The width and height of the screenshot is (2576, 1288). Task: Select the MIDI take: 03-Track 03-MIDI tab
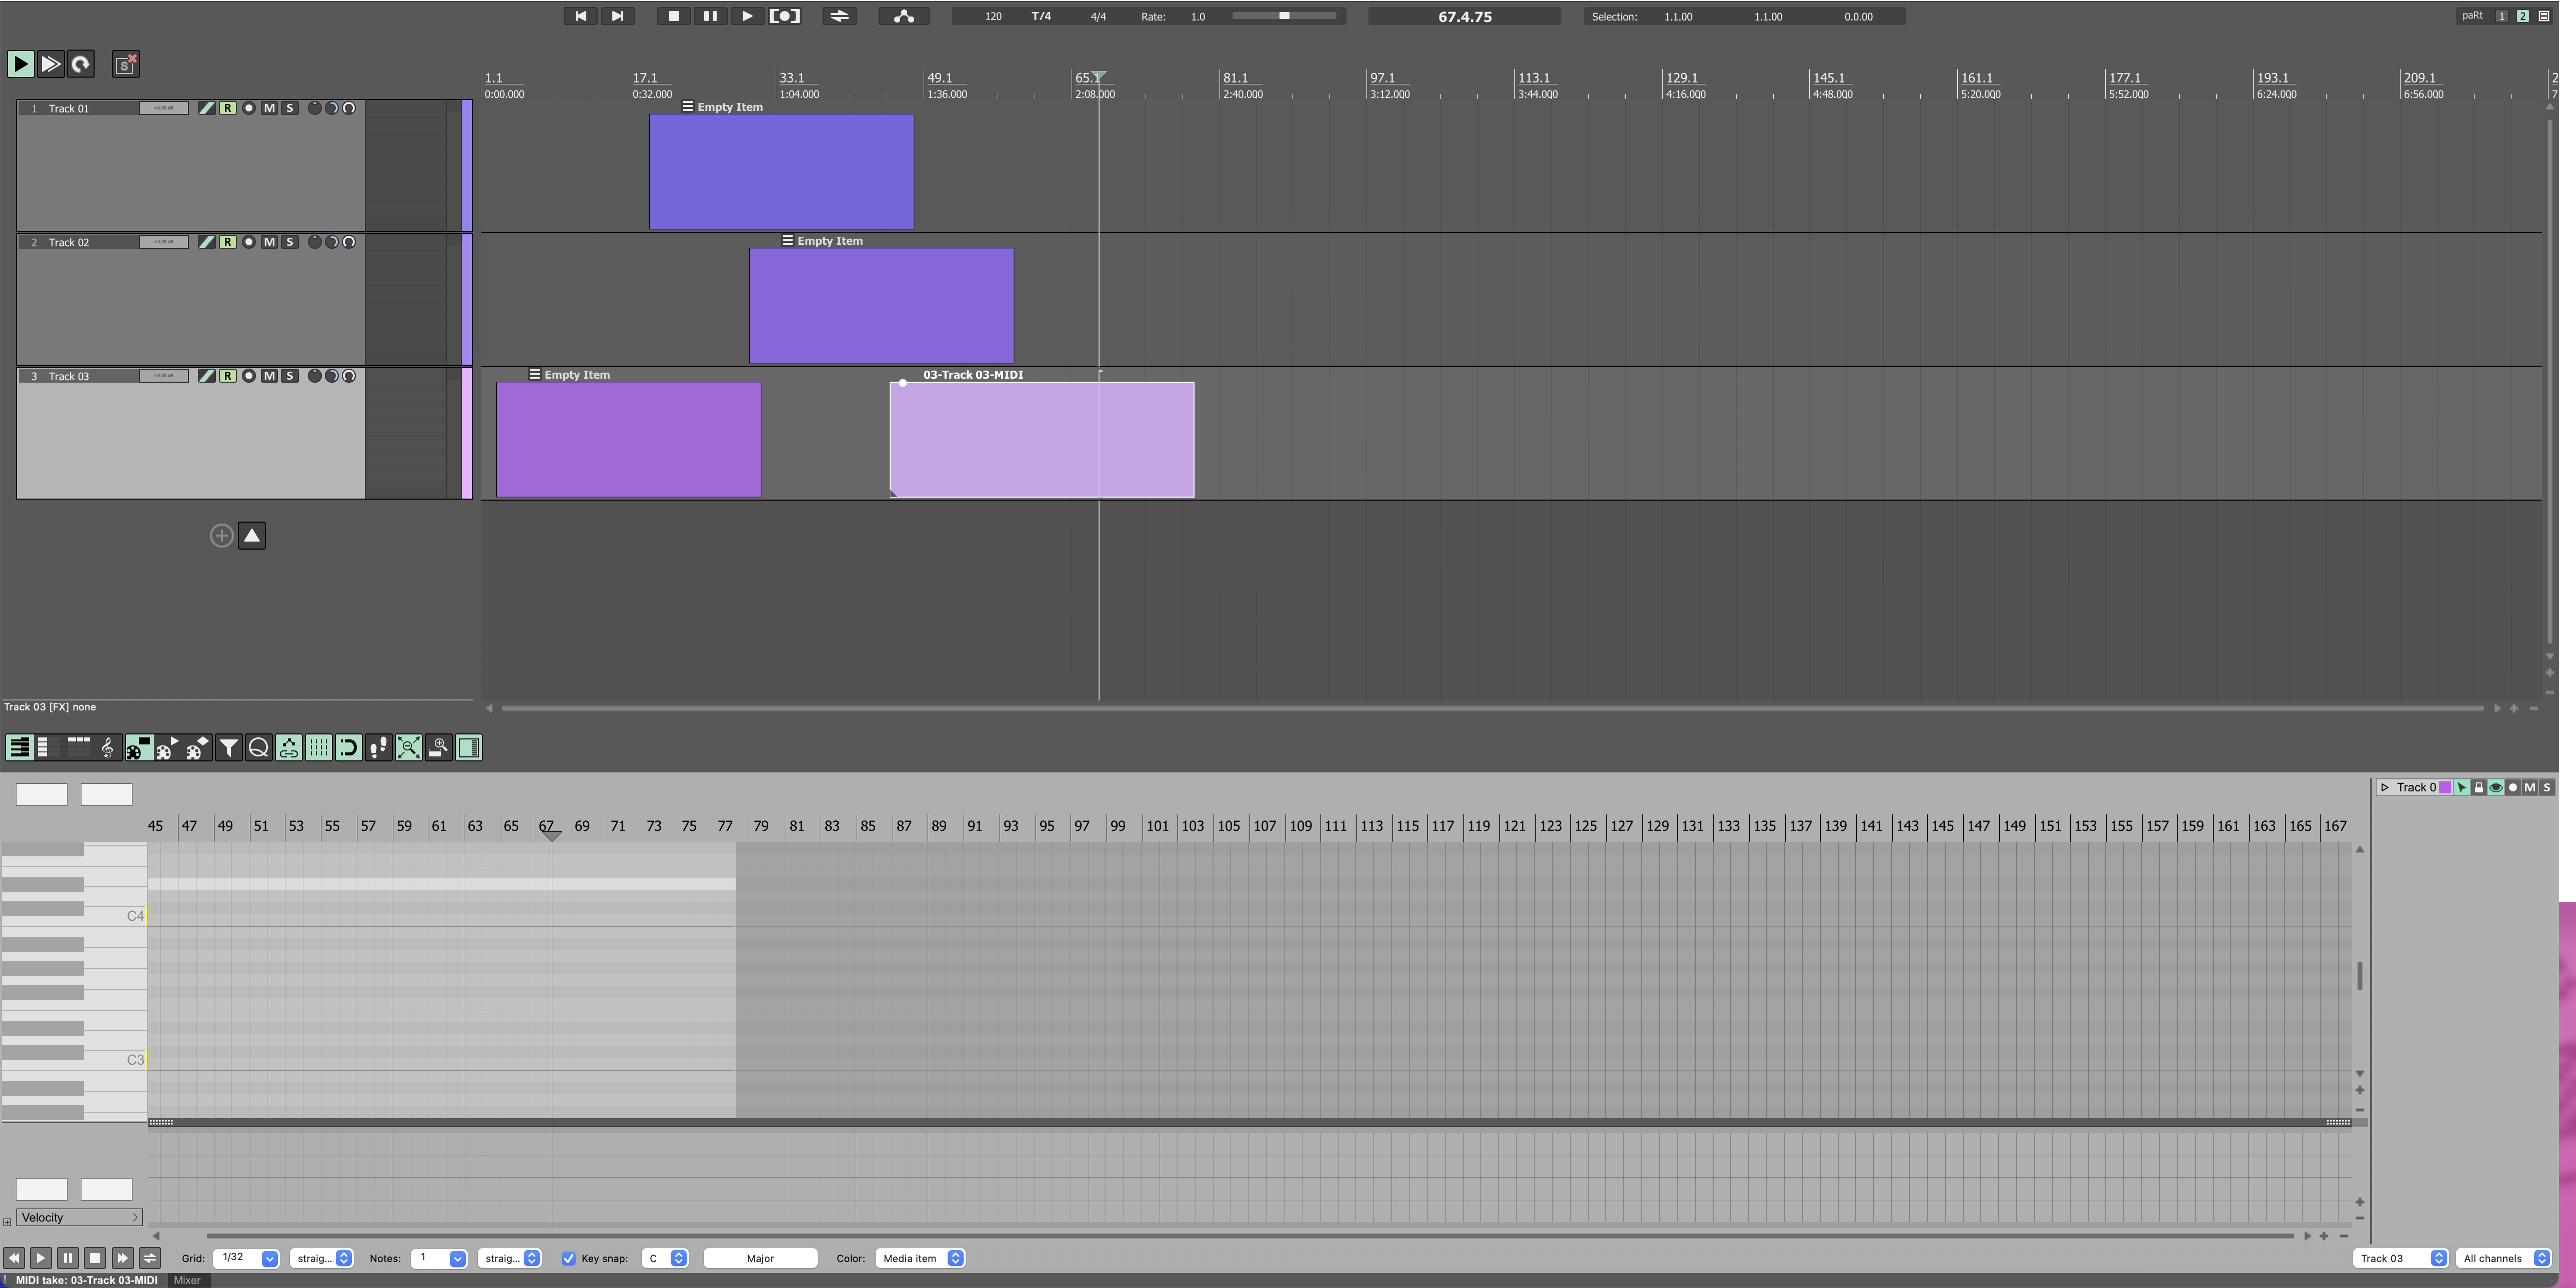pyautogui.click(x=86, y=1280)
